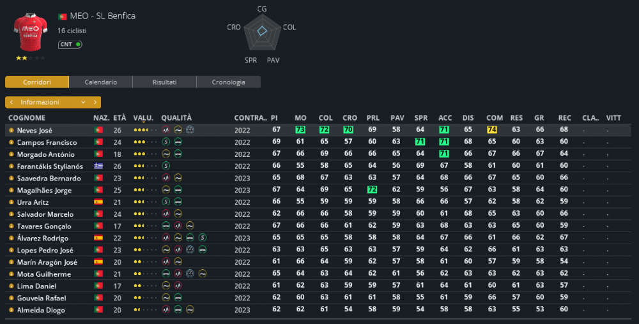Screen dimensions: 639x324
Task: Click the hilly wave icon for Morgado António
Action: pos(166,154)
